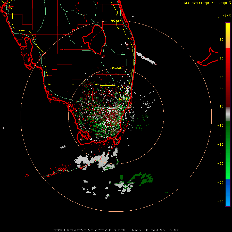Click the 50 value on velocity scale
The image size is (232, 232).
click(x=221, y=68)
